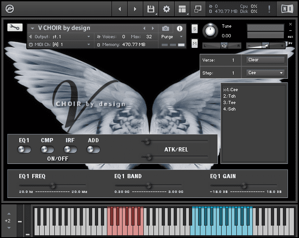Open the Cee syllable dropdown
299x238 pixels.
265,73
